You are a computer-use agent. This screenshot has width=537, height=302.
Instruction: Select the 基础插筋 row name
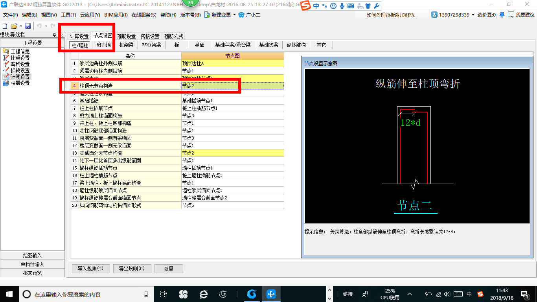pyautogui.click(x=130, y=101)
